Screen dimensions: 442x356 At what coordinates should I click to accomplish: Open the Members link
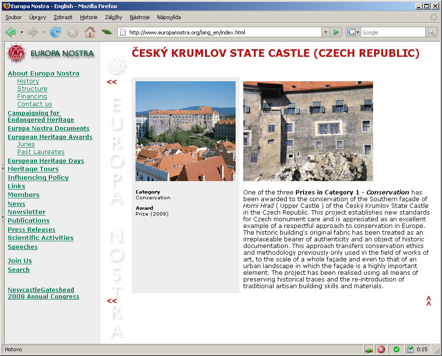[23, 195]
